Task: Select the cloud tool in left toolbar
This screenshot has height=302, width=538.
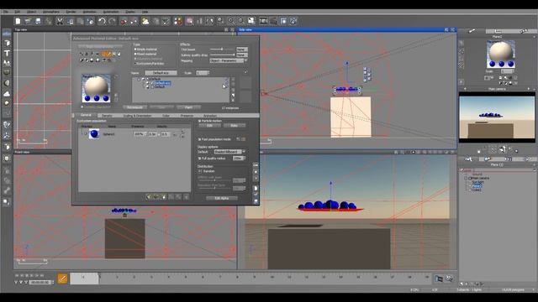Action: (7, 93)
